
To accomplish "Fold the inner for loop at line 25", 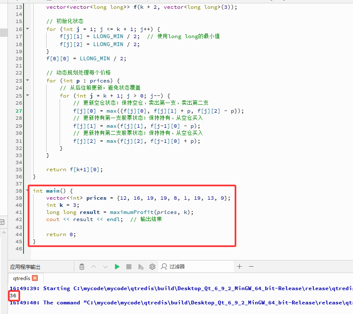I will coord(27,95).
